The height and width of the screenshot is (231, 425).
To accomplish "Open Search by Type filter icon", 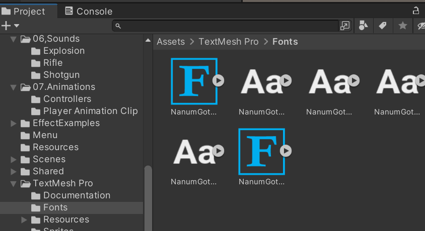I will click(x=363, y=26).
